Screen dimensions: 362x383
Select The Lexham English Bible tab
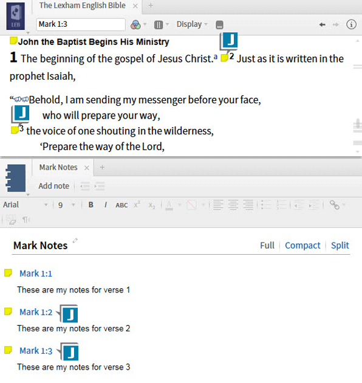pyautogui.click(x=83, y=5)
